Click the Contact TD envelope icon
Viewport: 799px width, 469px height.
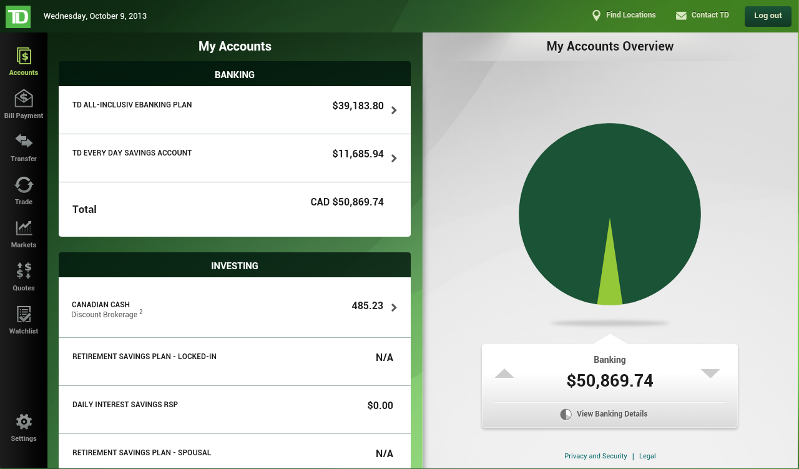[x=681, y=16]
